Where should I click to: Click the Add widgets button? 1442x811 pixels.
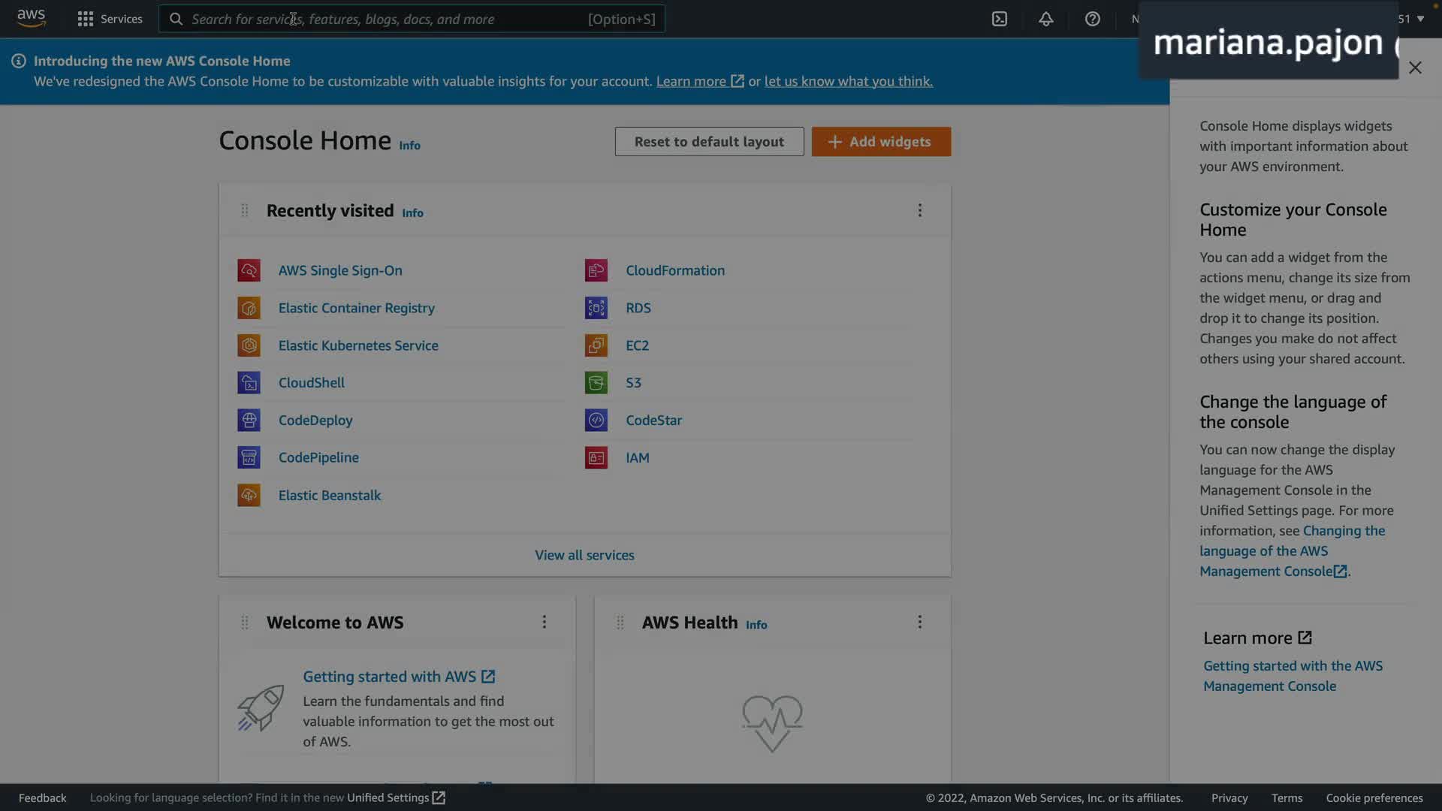(880, 141)
